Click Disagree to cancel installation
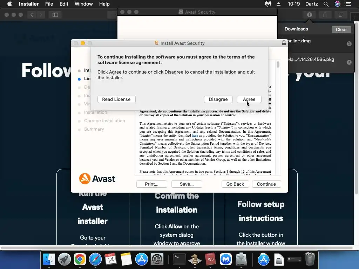This screenshot has height=269, width=359. [x=218, y=99]
